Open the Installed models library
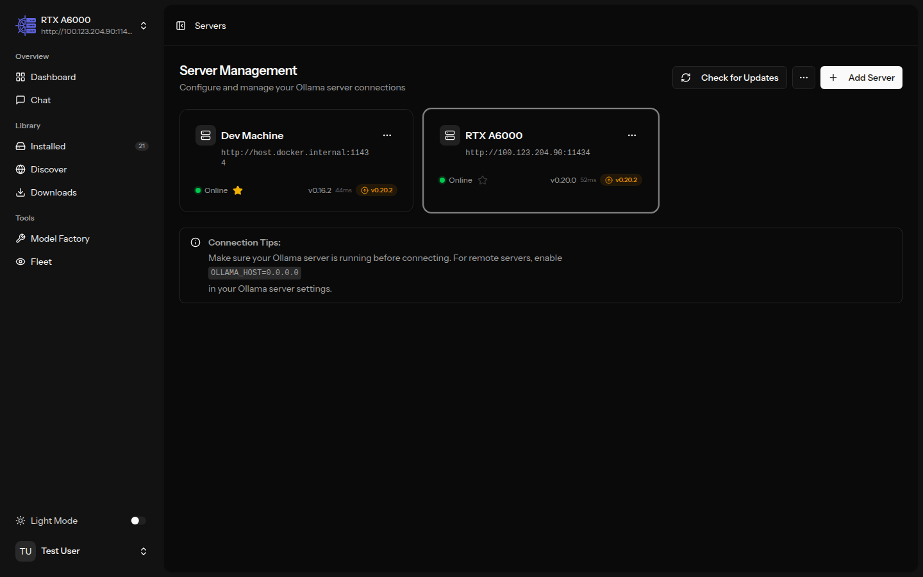The height and width of the screenshot is (577, 923). click(x=47, y=146)
